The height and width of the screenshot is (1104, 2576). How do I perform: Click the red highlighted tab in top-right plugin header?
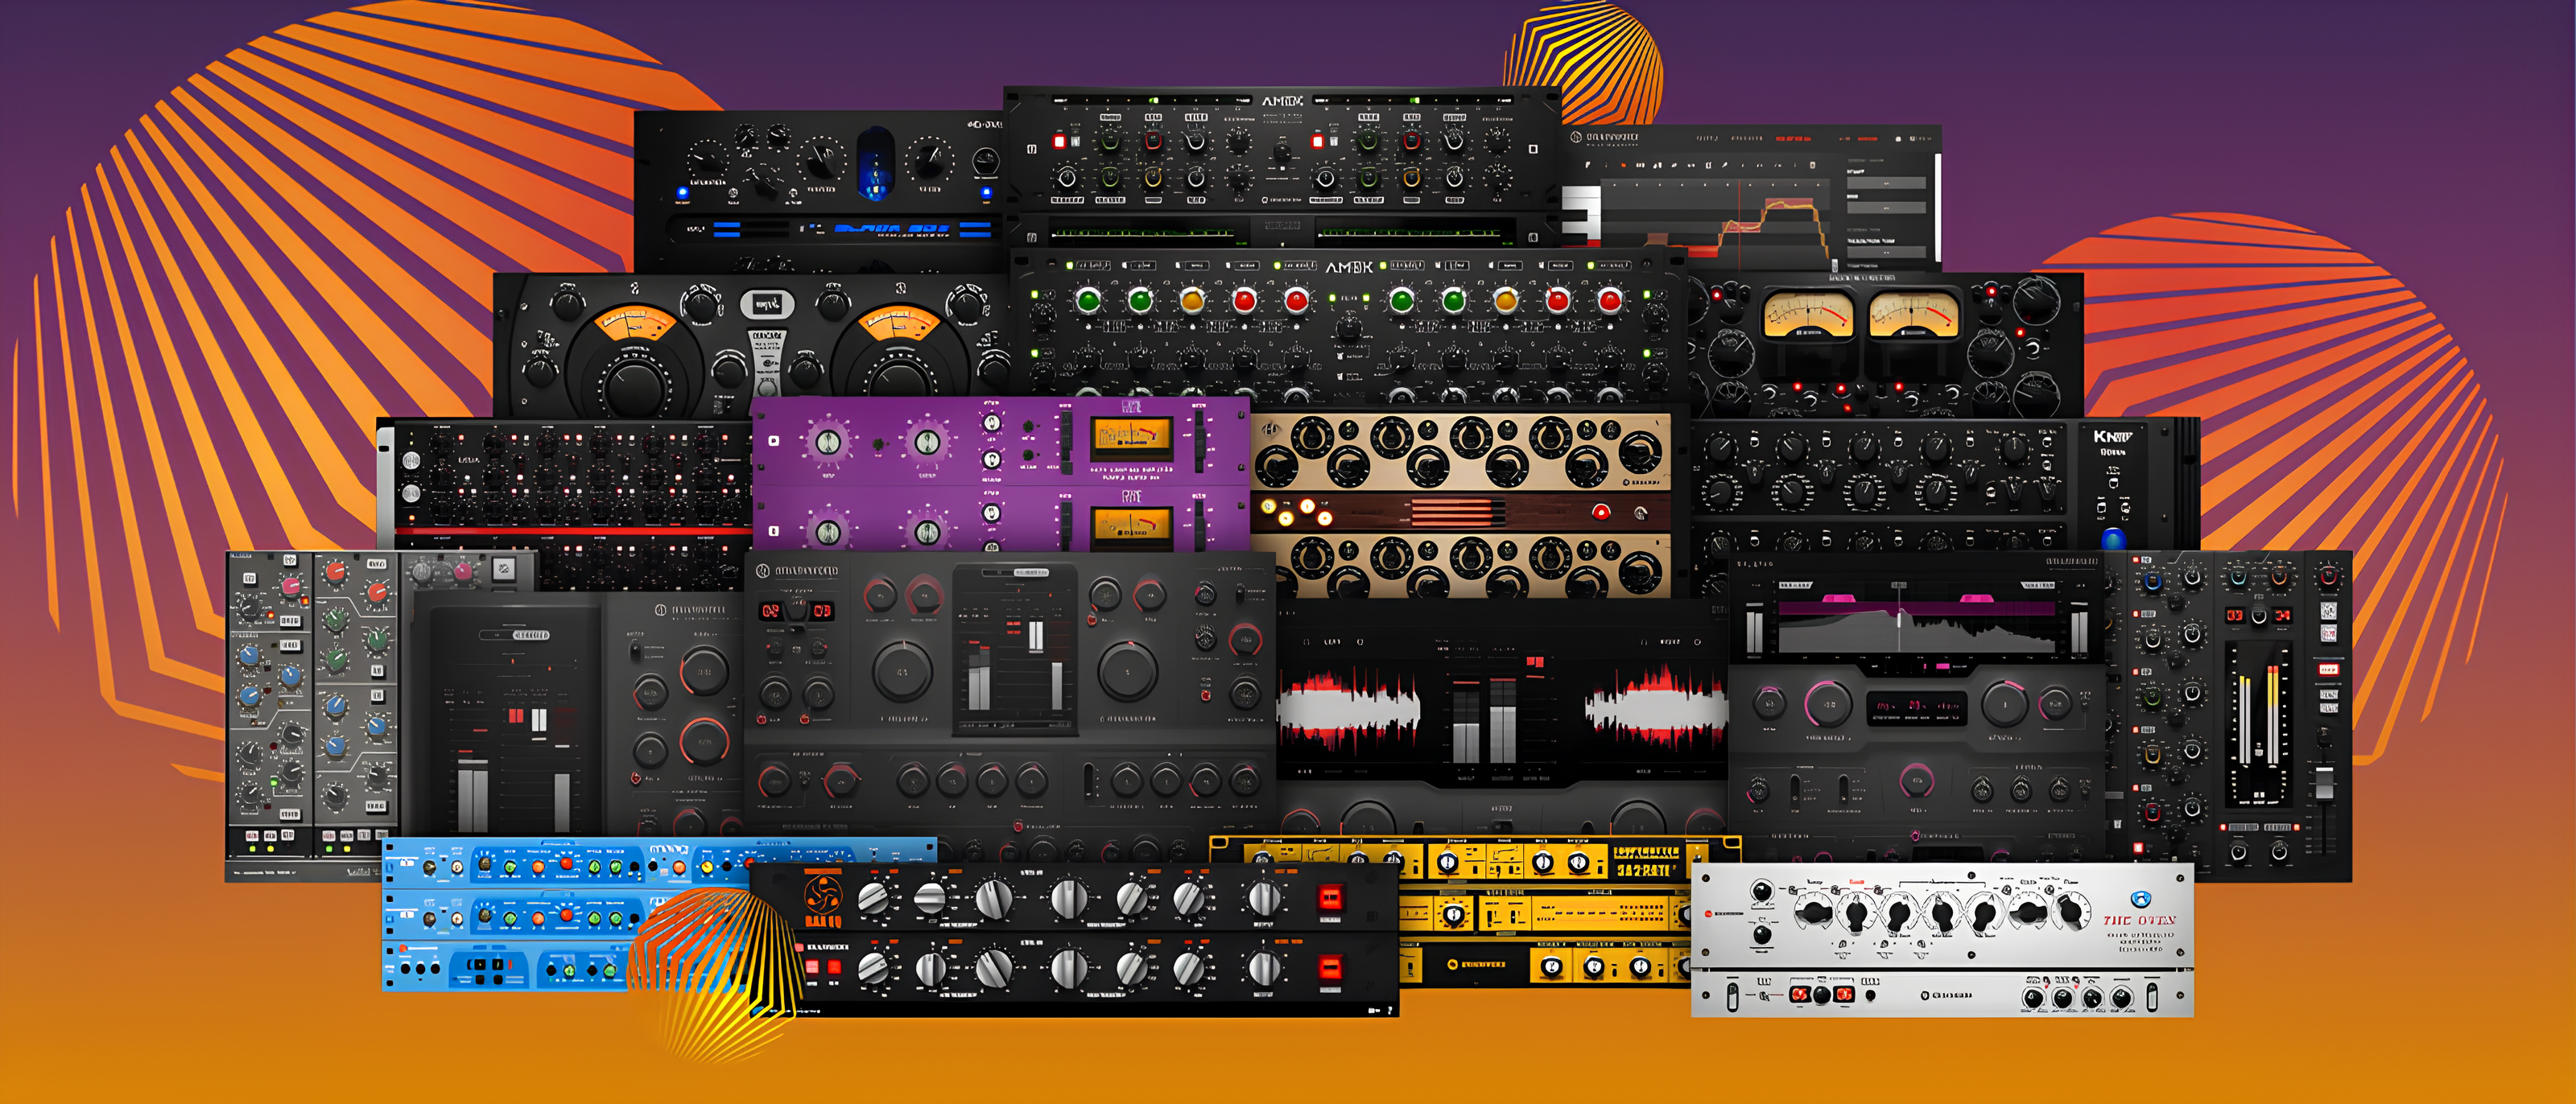pos(1793,138)
